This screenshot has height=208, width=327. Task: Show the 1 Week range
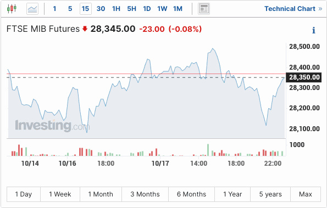60,194
